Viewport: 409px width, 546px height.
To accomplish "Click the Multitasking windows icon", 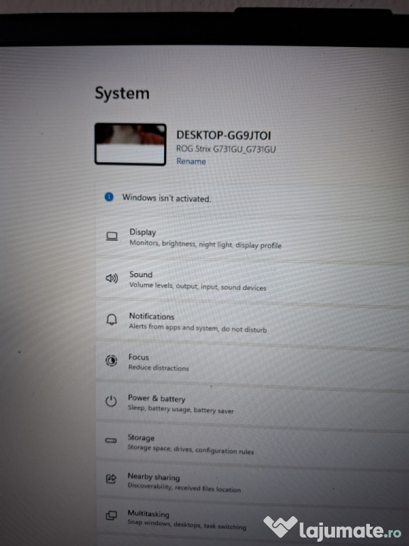I will click(x=111, y=515).
